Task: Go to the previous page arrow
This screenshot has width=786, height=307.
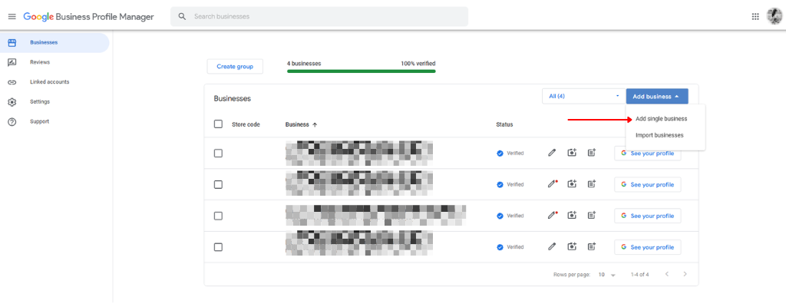Action: (x=667, y=274)
